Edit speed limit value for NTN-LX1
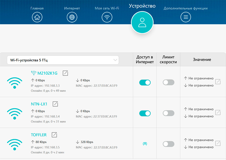This screenshot has height=160, width=226. [218, 113]
